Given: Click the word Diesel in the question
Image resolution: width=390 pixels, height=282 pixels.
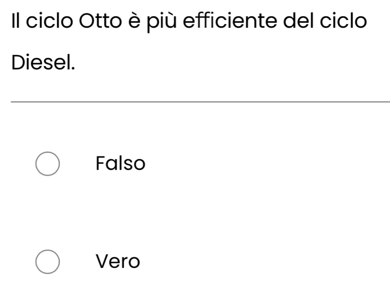Looking at the screenshot, I should pyautogui.click(x=42, y=62).
